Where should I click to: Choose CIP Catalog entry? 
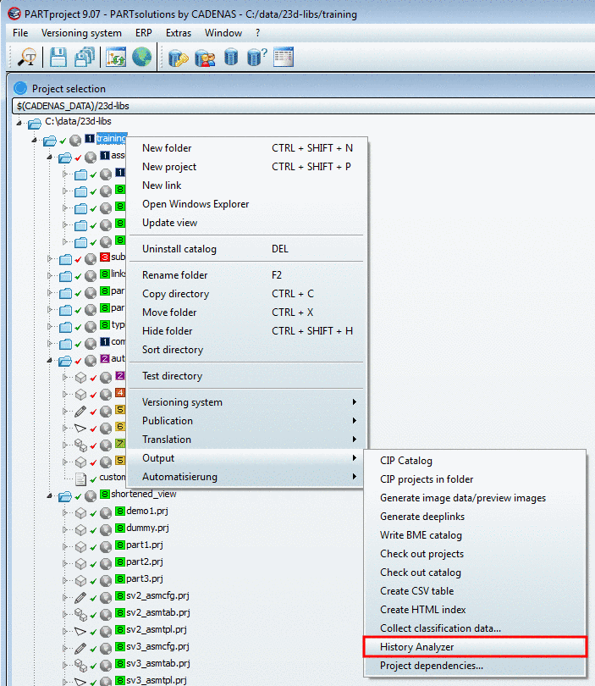click(474, 460)
